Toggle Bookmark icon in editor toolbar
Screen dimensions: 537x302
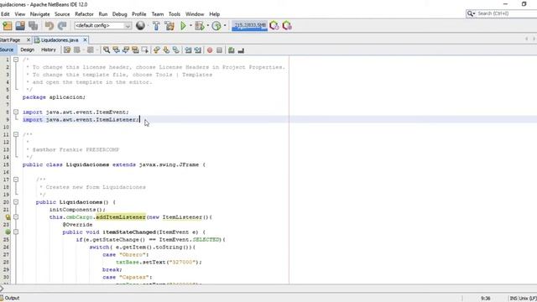click(x=175, y=50)
